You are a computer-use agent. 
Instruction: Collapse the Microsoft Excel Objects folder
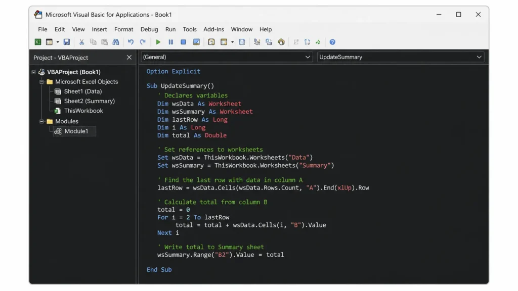tap(41, 82)
